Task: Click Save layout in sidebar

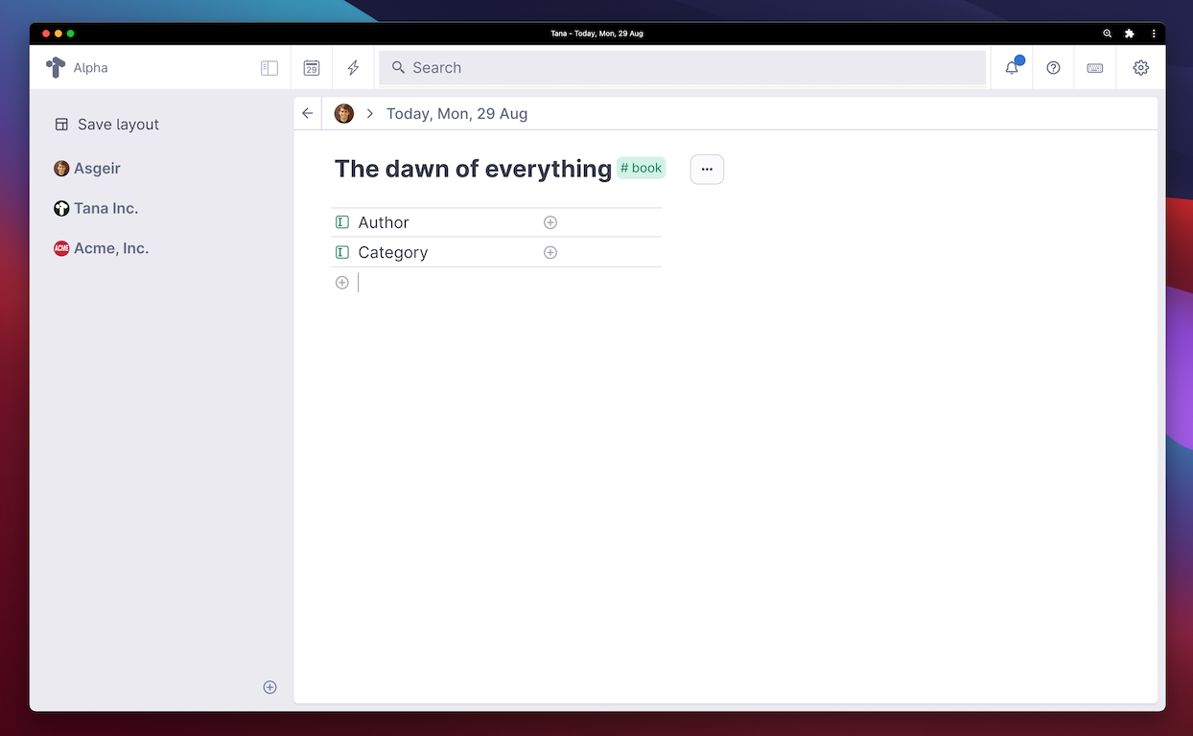Action: coord(118,125)
